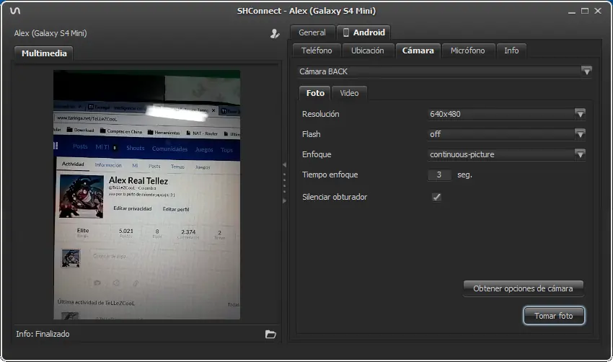The image size is (613, 362).
Task: Click the Tiempo enfoque label
Action: click(330, 175)
